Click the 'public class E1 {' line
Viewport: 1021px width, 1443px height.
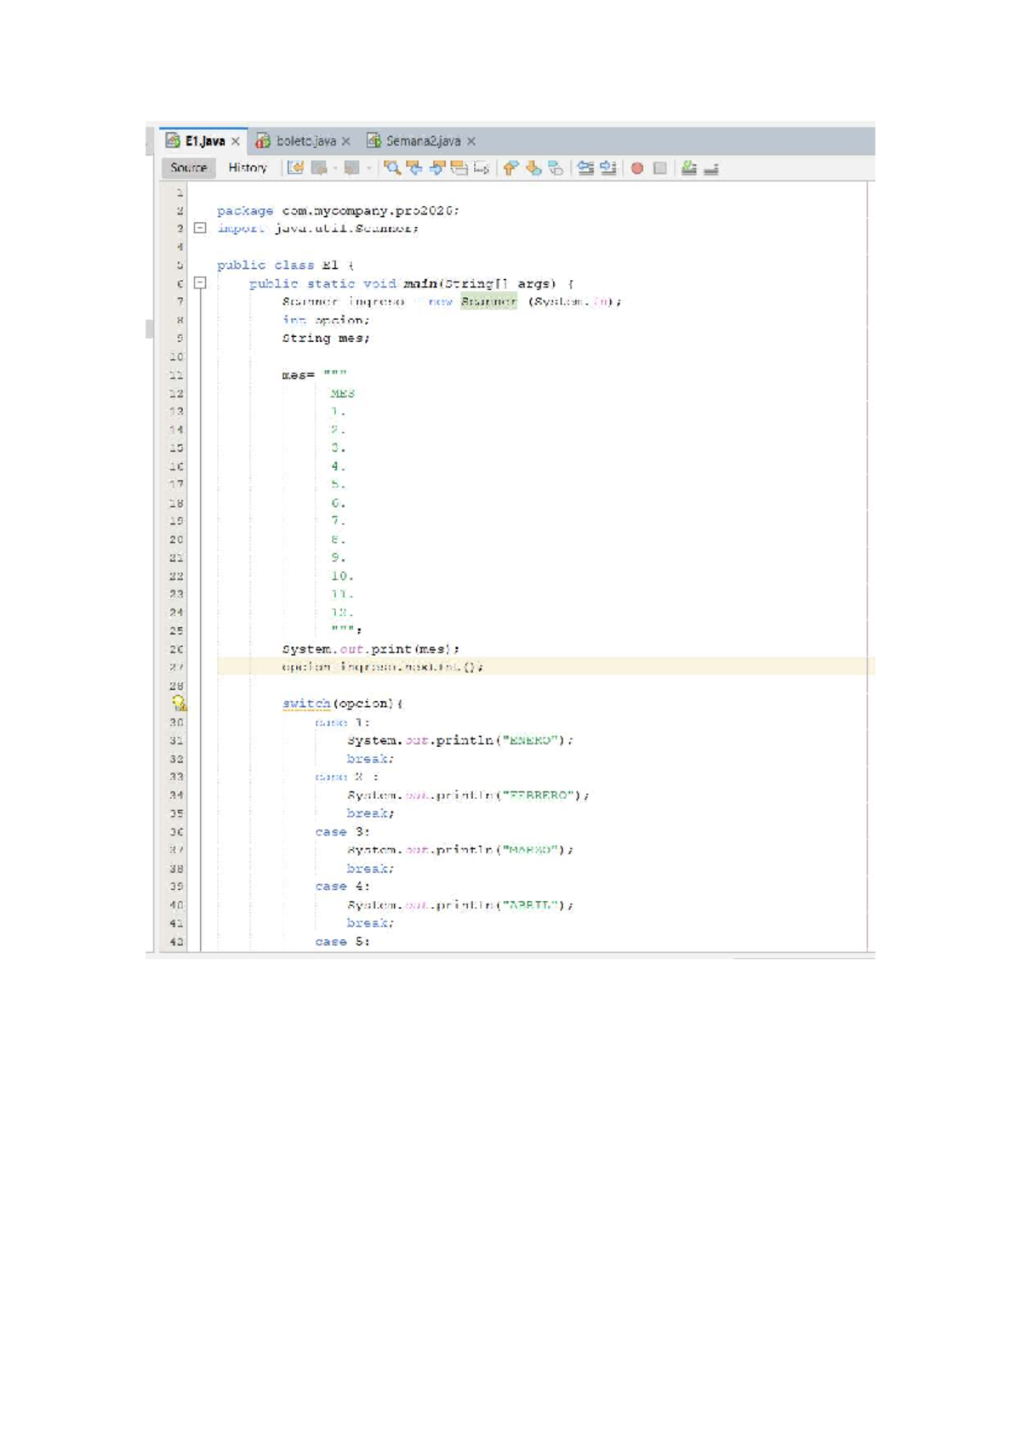[285, 265]
